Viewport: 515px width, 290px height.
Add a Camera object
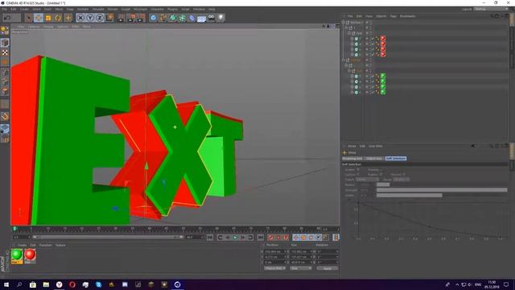coord(211,18)
